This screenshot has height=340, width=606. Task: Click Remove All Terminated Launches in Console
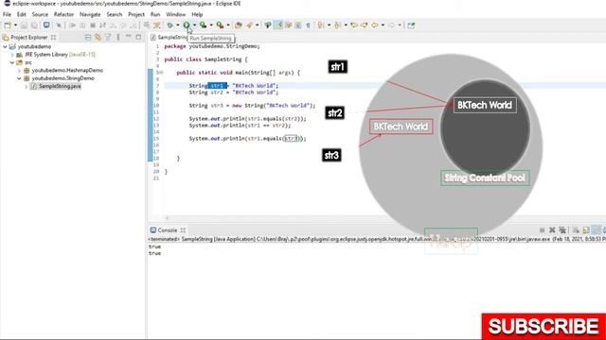(x=562, y=230)
